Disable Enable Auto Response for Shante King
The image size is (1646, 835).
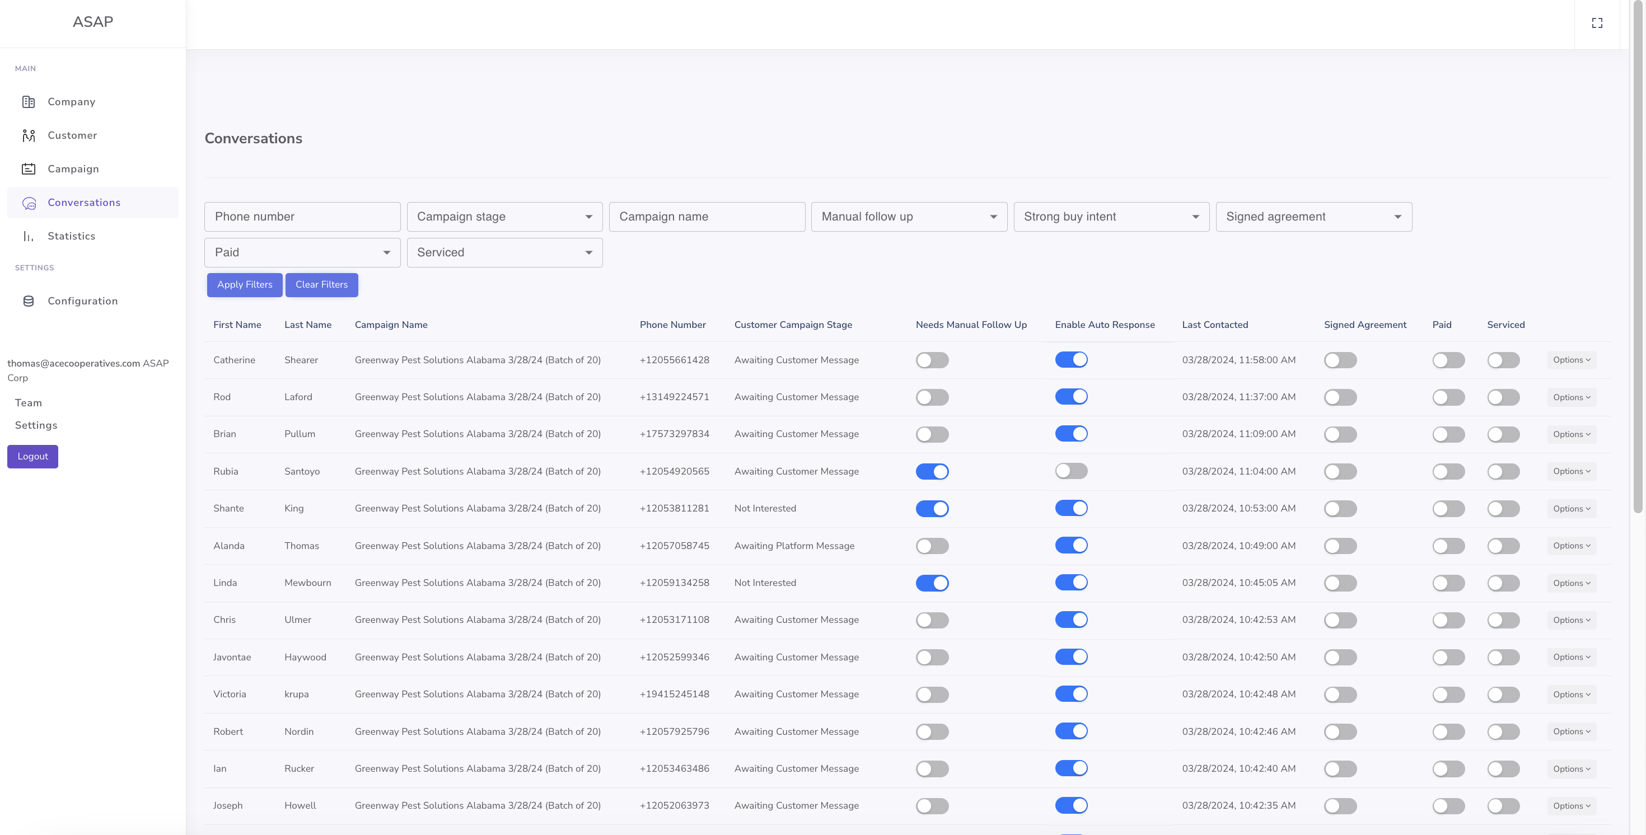coord(1071,508)
